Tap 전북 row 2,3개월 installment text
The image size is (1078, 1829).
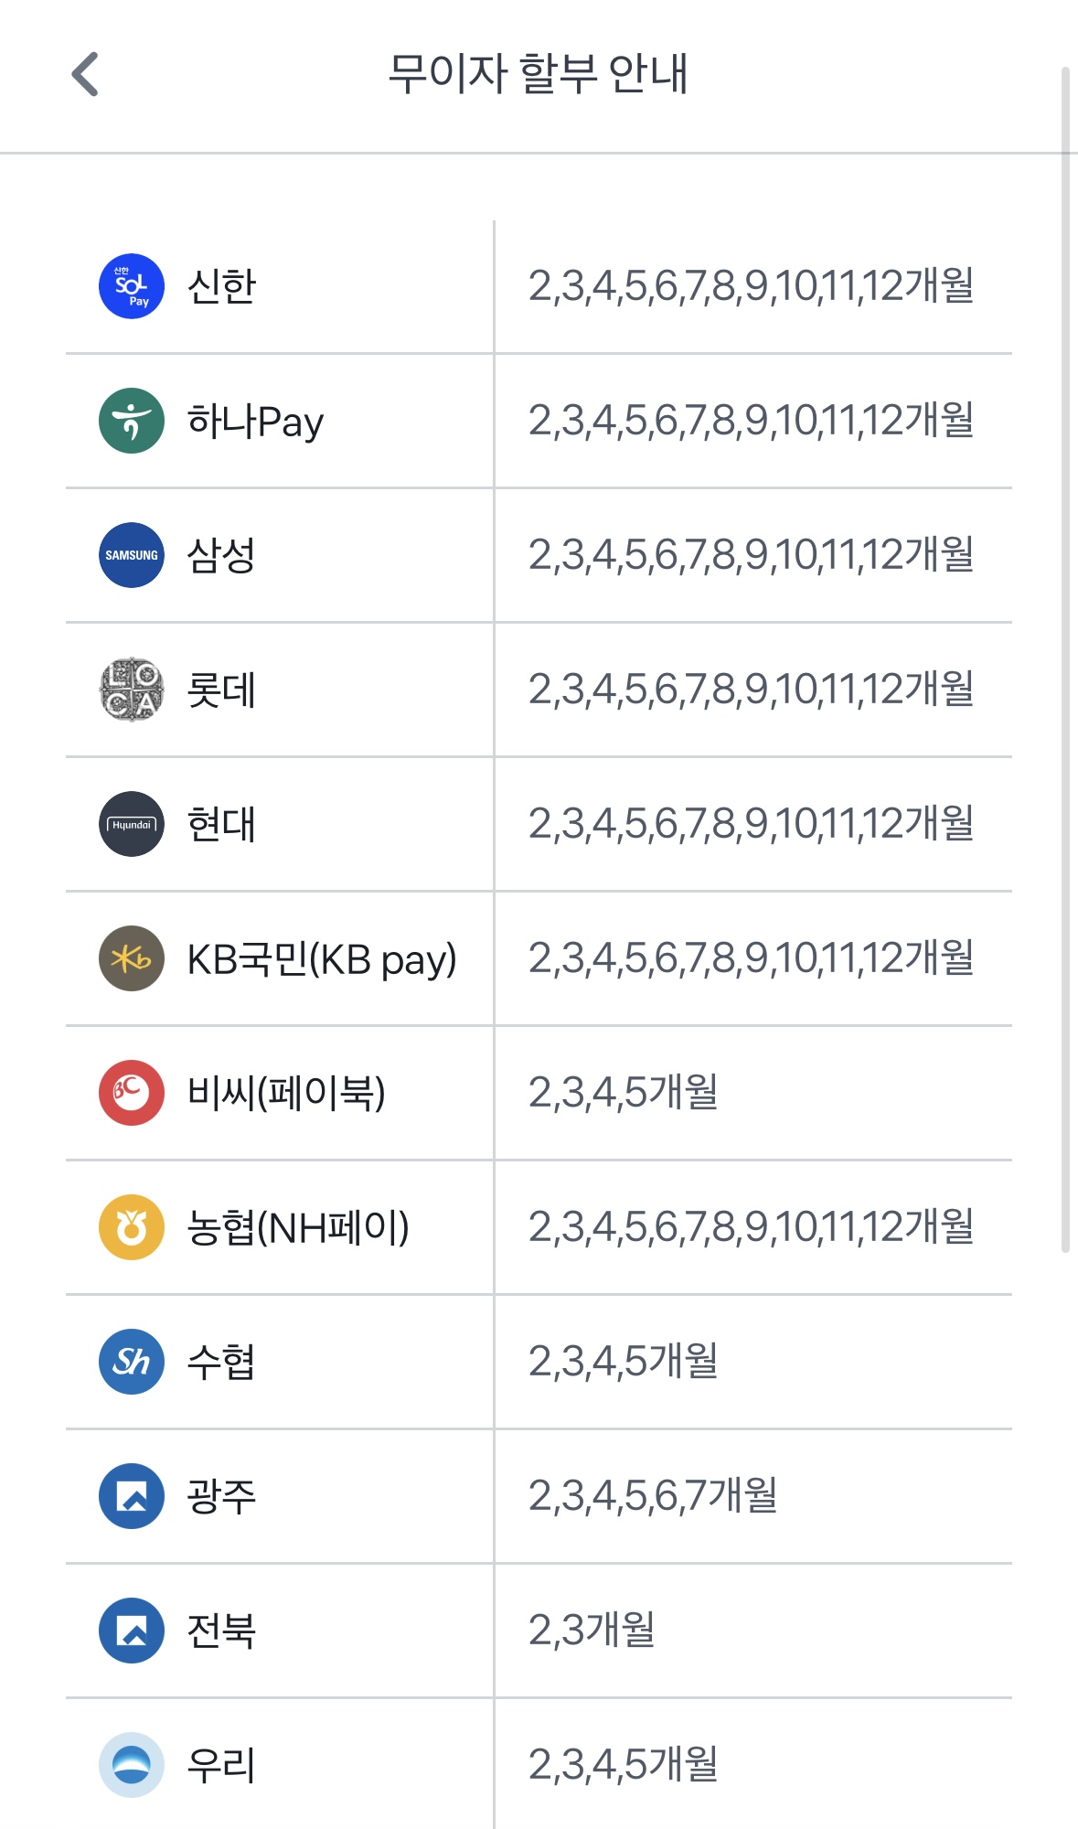[x=592, y=1631]
